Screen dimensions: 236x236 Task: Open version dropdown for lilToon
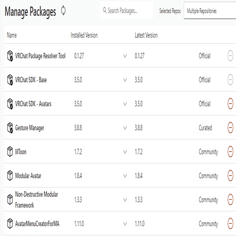pyautogui.click(x=125, y=152)
